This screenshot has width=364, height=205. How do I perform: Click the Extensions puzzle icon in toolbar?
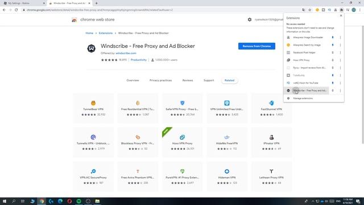pyautogui.click(x=341, y=10)
